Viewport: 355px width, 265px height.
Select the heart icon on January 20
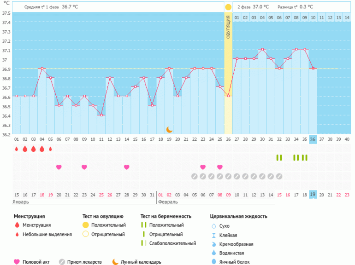coord(59,167)
